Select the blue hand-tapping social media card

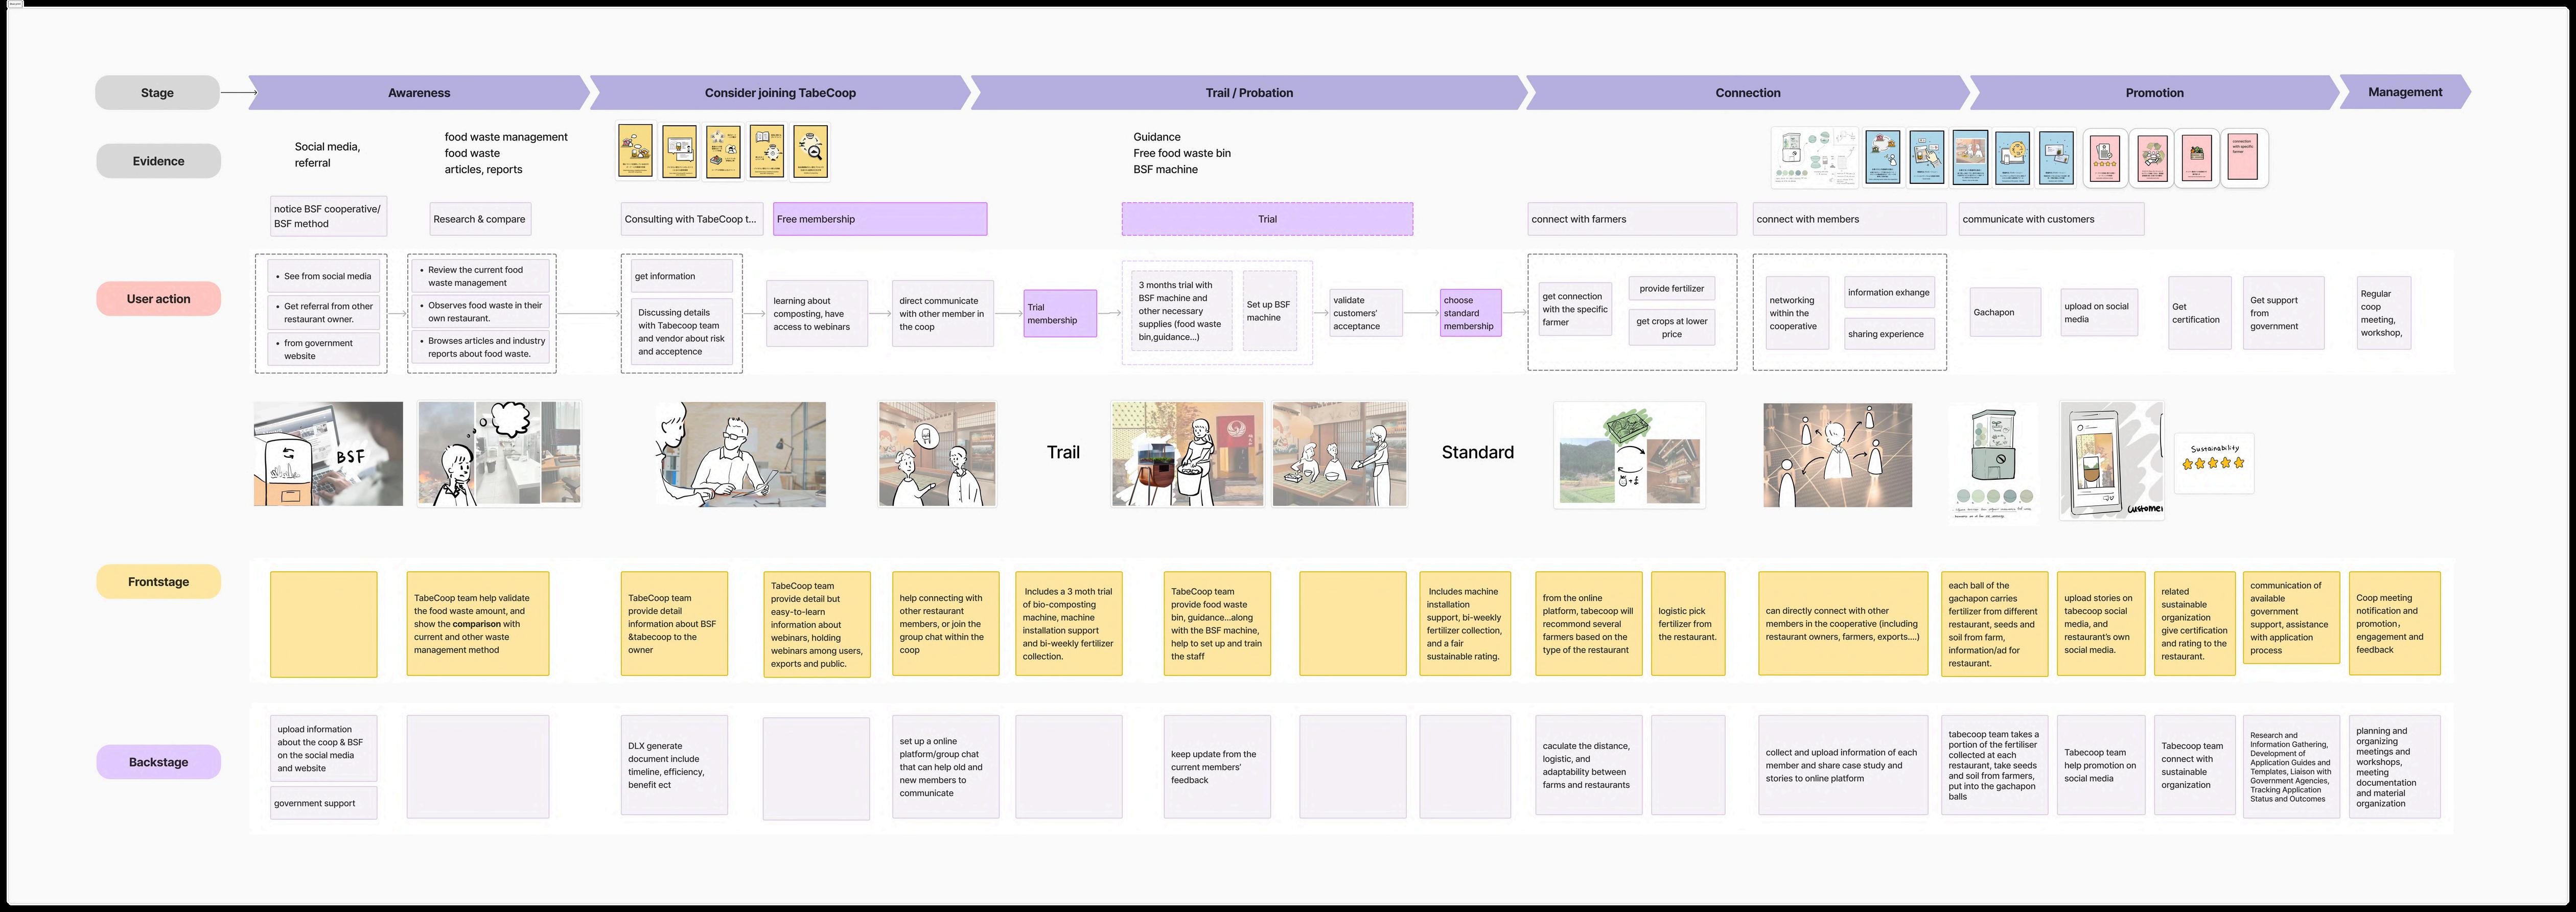click(x=1927, y=158)
